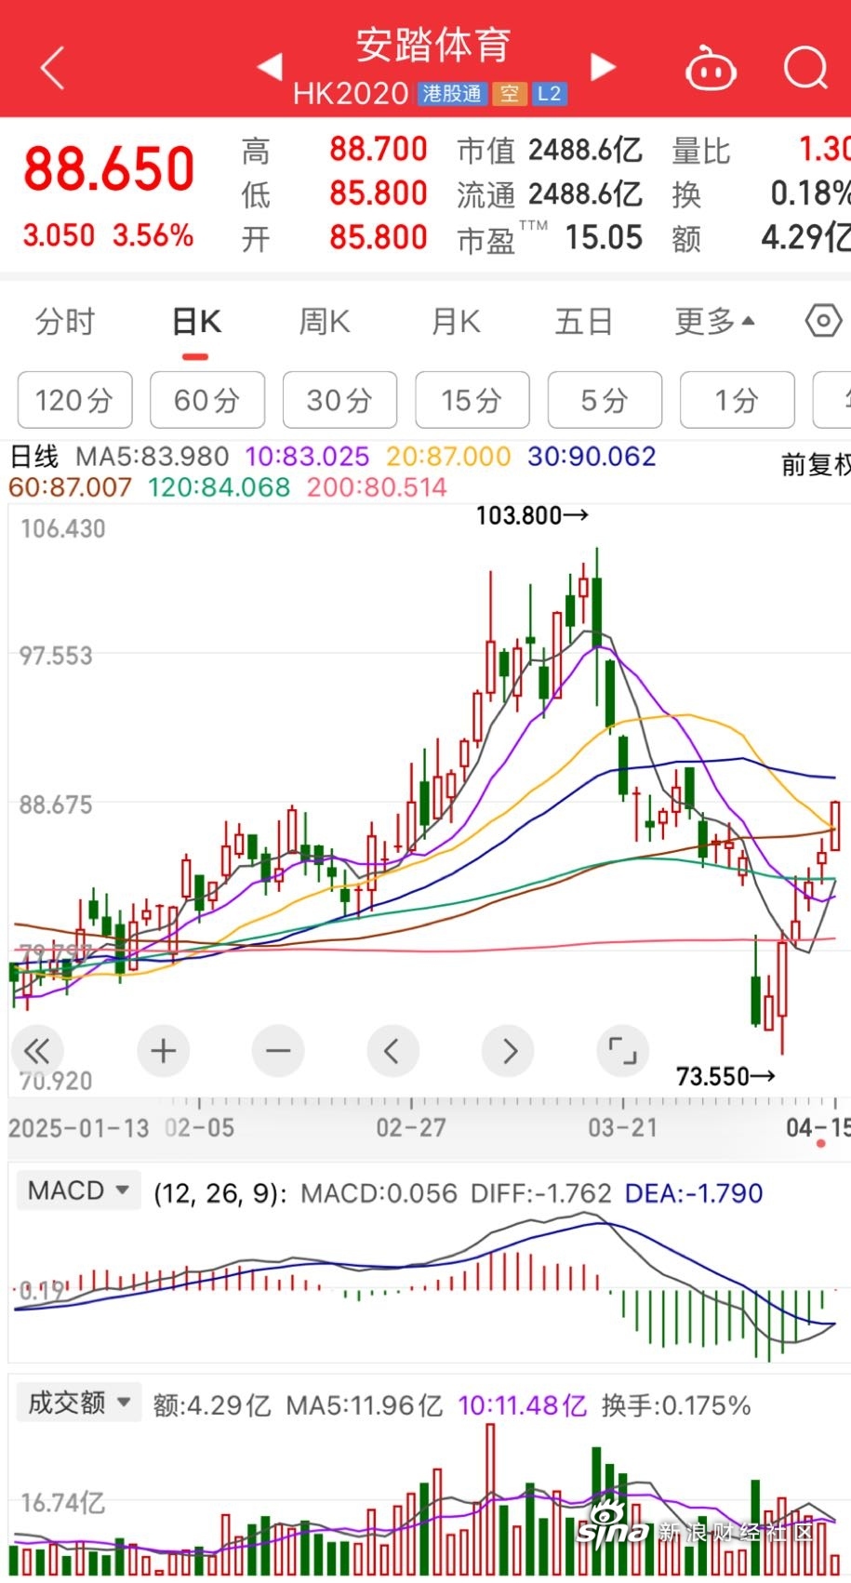Tap the 10:11.48亿 volume average
851x1583 pixels.
click(523, 1404)
